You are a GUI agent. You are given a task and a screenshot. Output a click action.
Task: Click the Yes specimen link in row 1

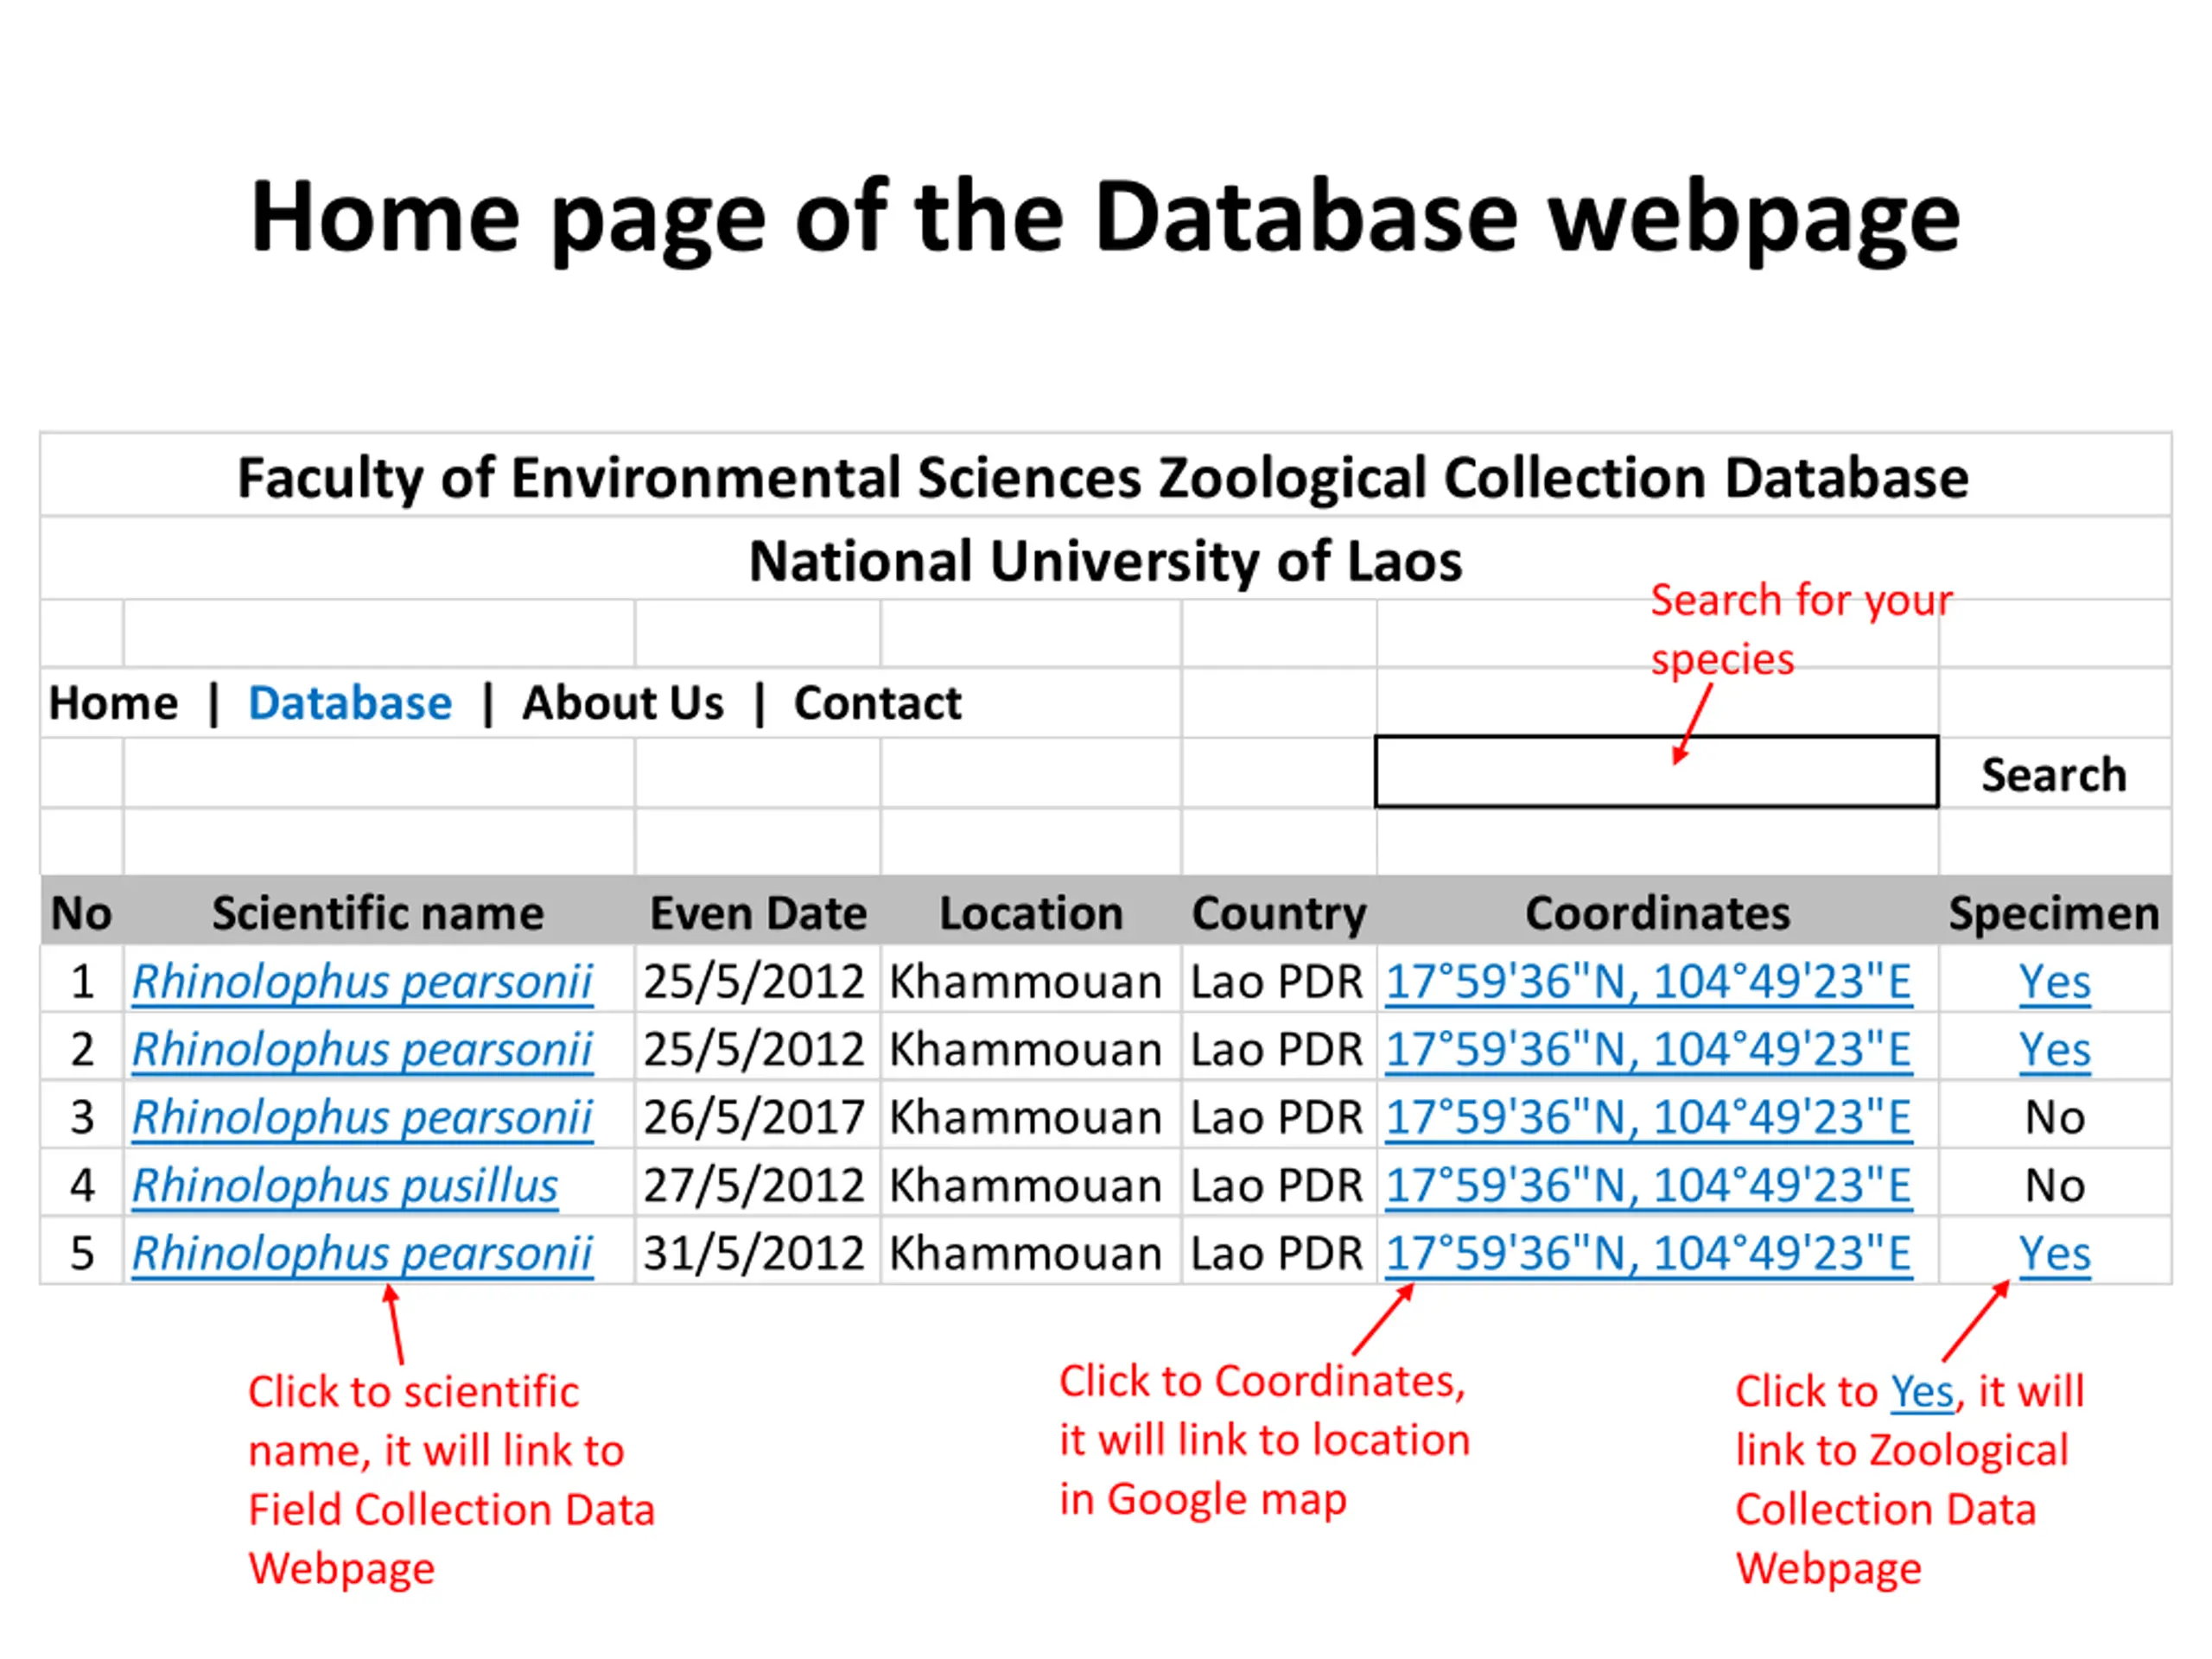[x=2054, y=982]
